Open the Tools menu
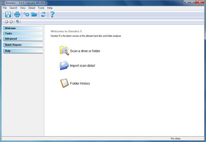 tap(41, 8)
